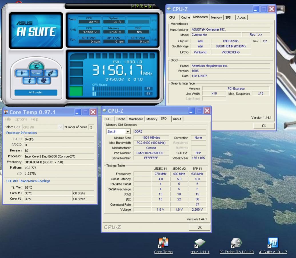Click Memory voltage 2.100 V reading
296x258 pixels.
coord(114,32)
